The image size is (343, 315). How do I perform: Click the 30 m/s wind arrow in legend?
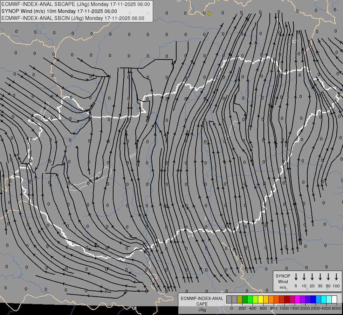pos(320,277)
